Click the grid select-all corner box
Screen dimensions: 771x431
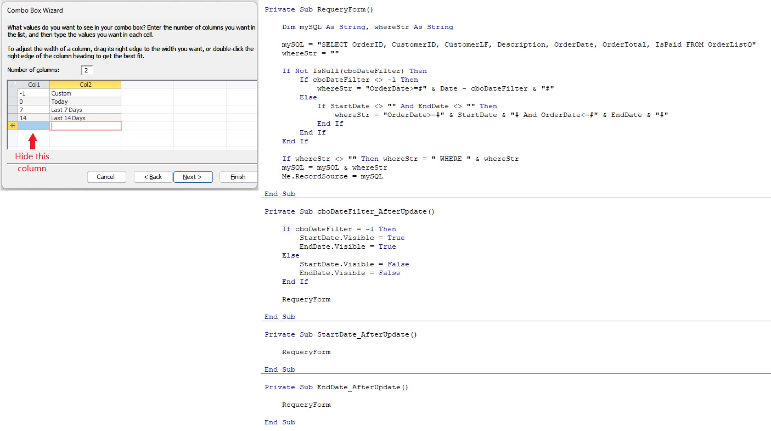point(13,85)
